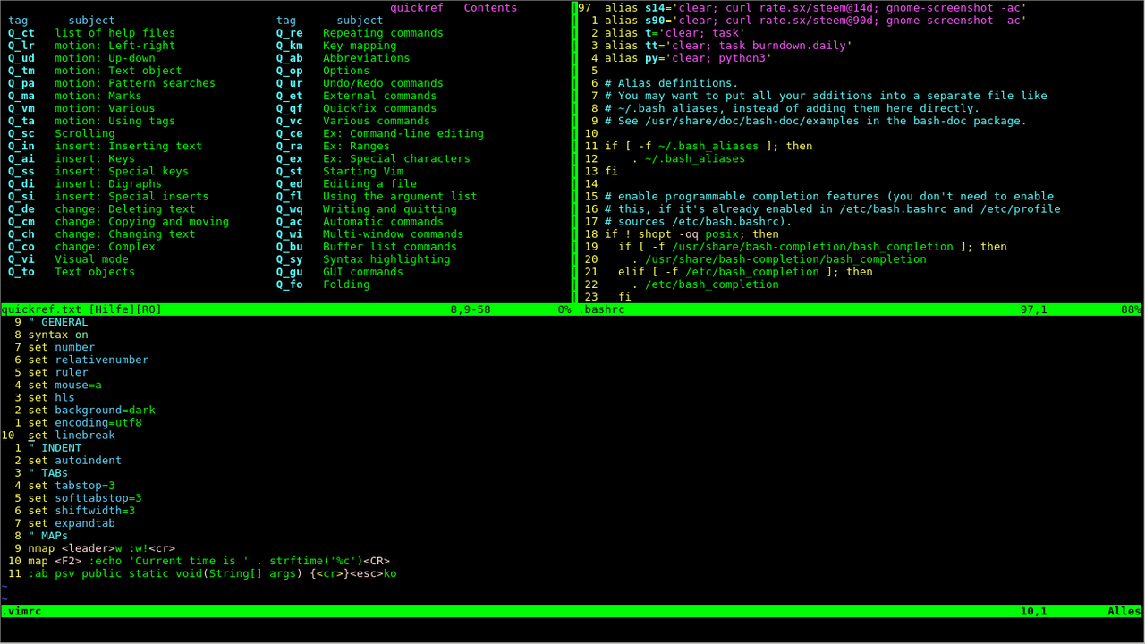Click the Q_km Key mapping tag
Screen dimensions: 1145x644
[290, 46]
